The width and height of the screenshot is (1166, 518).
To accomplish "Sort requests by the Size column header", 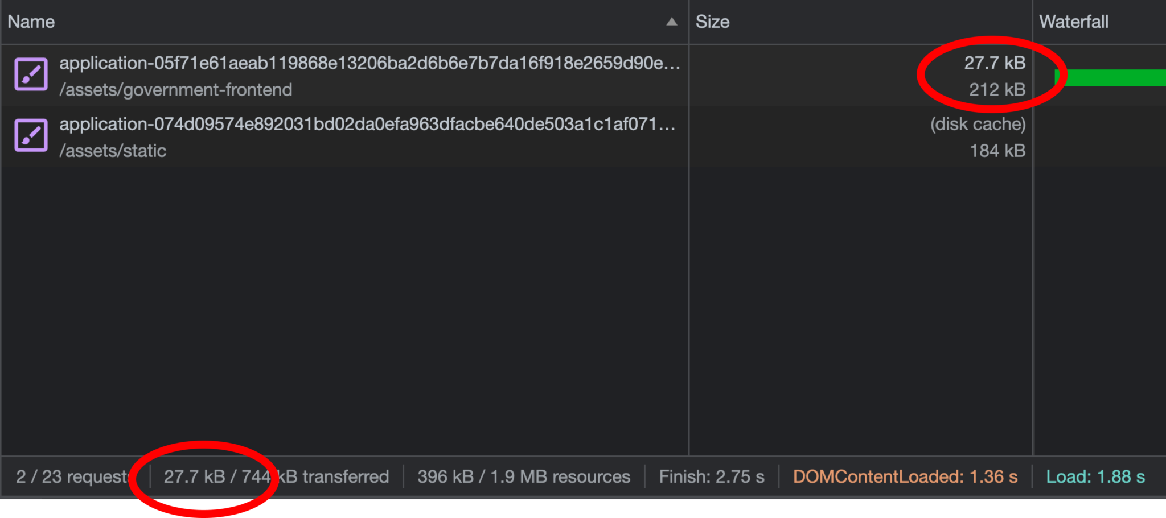I will coord(712,22).
